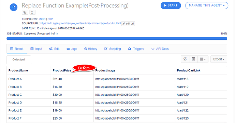Viewport: 235px width, 123px height.
Task: View the History tab
Action: click(x=91, y=49)
